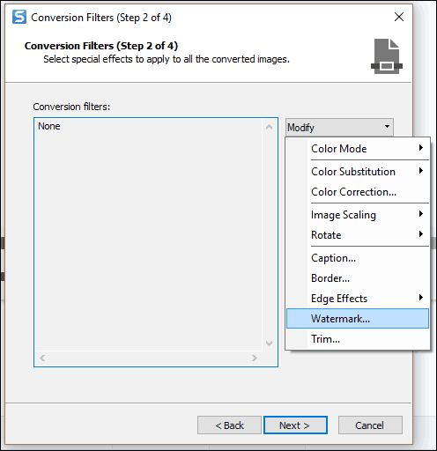
Task: Cancel the conversion wizard
Action: coord(370,425)
